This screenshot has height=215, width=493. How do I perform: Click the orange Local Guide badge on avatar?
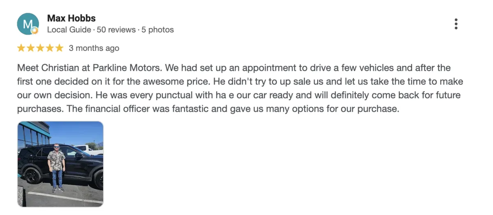[35, 31]
